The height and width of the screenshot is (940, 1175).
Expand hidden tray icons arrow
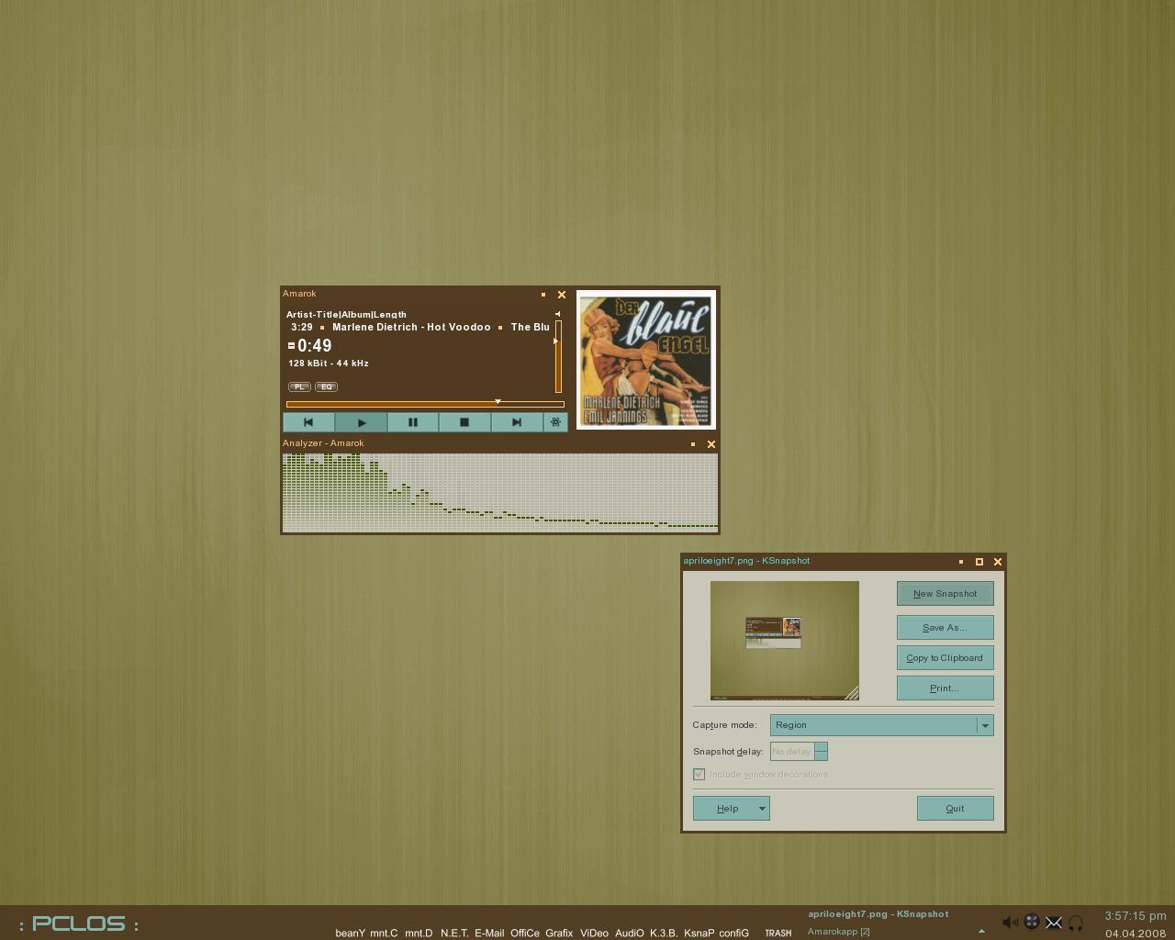[x=981, y=931]
